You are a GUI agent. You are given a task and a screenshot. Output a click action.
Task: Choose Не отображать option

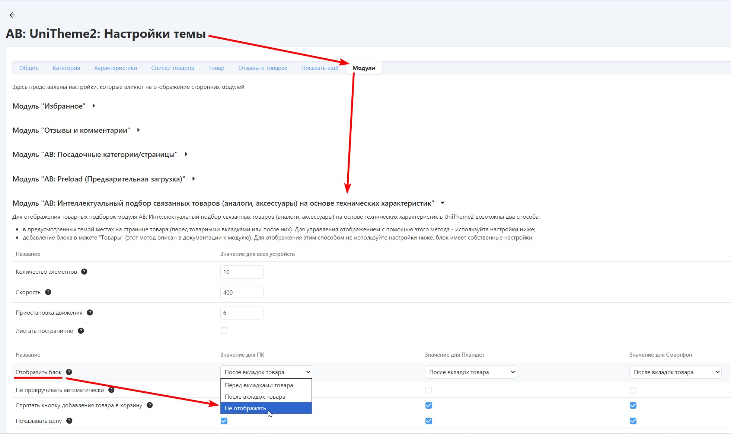coord(266,408)
